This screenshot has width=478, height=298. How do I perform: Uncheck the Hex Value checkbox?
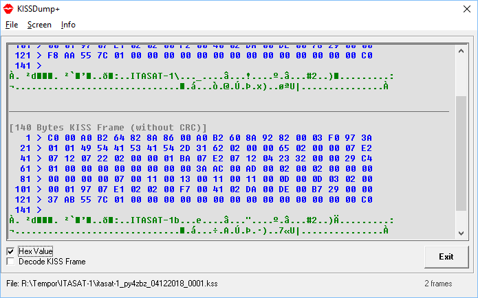[x=10, y=251]
